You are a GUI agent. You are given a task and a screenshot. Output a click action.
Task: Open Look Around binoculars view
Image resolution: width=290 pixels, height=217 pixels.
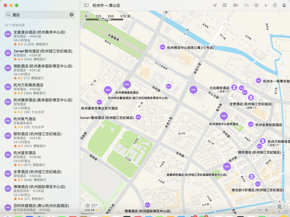(246, 5)
